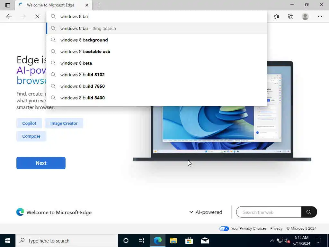
Task: Close the Welcome to Microsoft Edge tab
Action: click(87, 5)
